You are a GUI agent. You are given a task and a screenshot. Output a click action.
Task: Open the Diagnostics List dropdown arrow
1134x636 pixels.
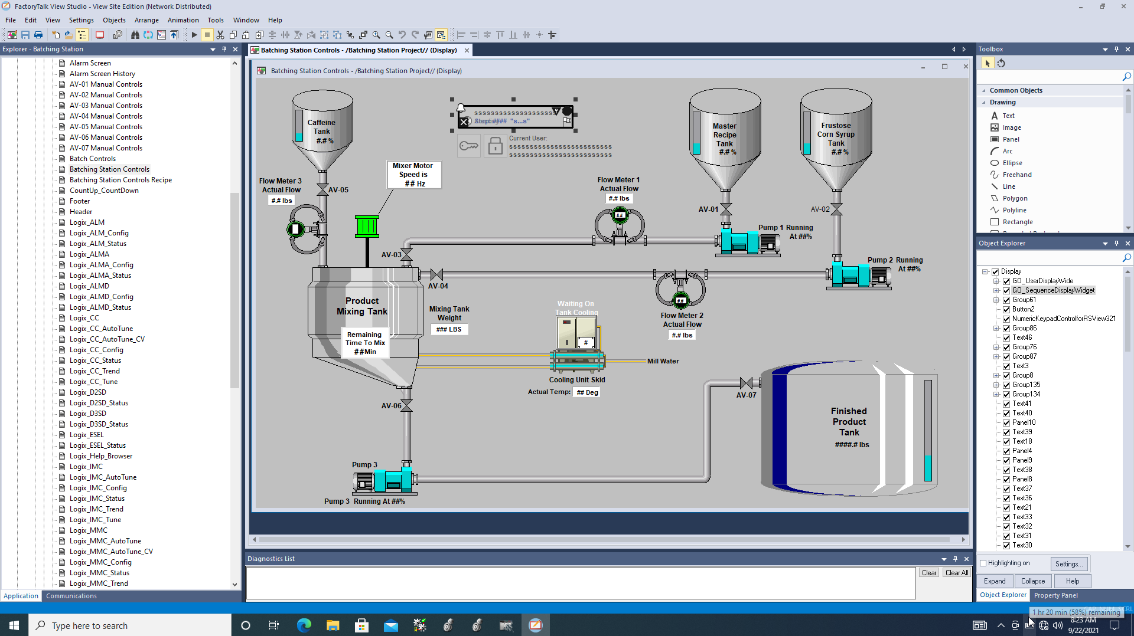944,559
